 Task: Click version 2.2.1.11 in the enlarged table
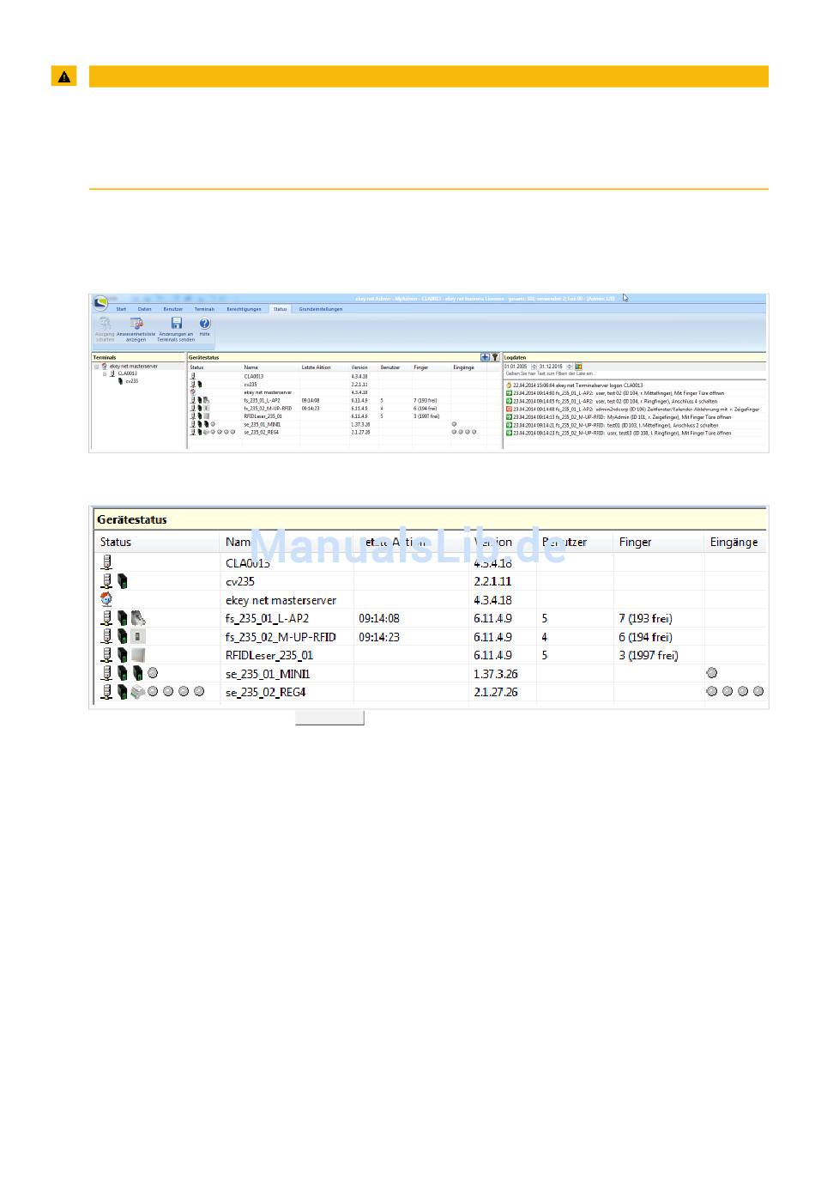[492, 581]
